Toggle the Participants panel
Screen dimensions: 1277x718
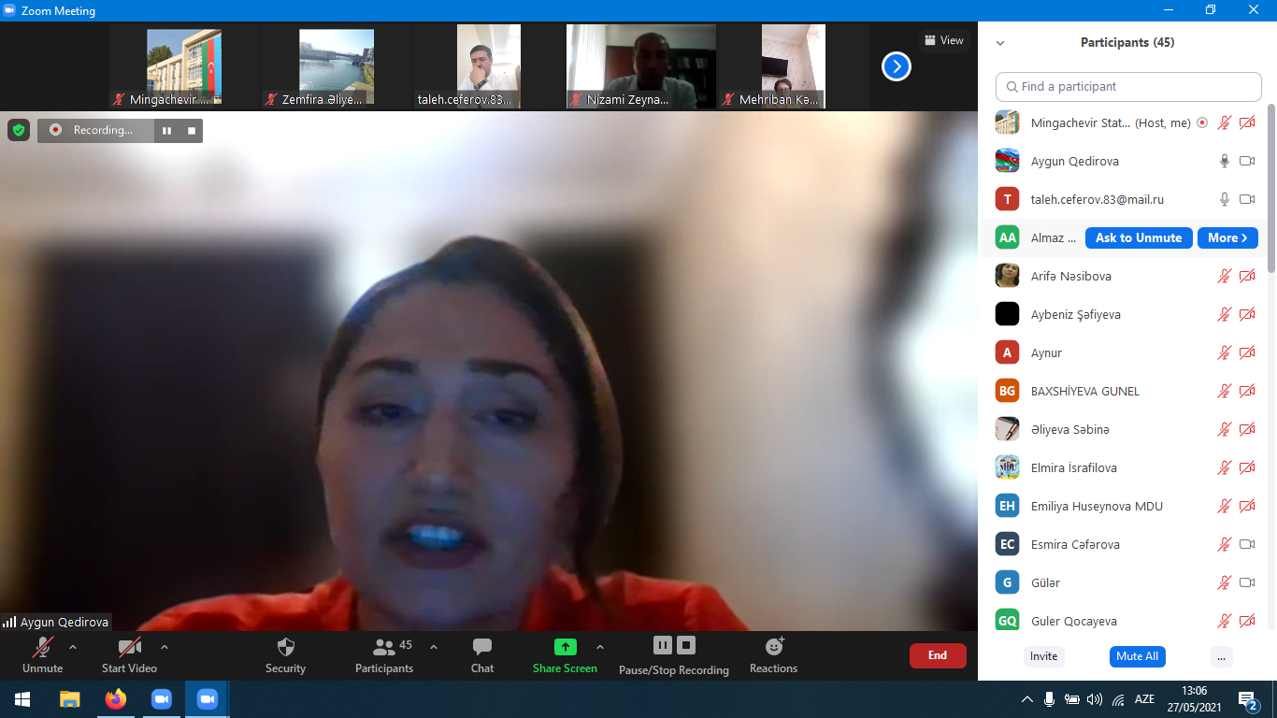pos(384,654)
